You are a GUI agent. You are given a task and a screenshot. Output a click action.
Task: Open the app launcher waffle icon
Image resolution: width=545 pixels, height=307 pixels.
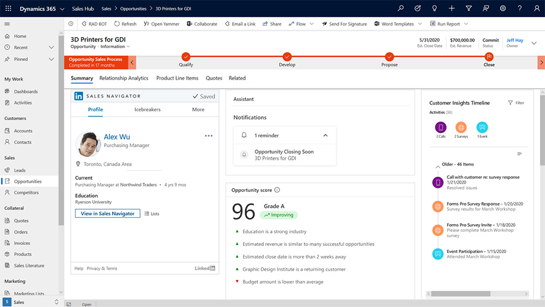8,9
